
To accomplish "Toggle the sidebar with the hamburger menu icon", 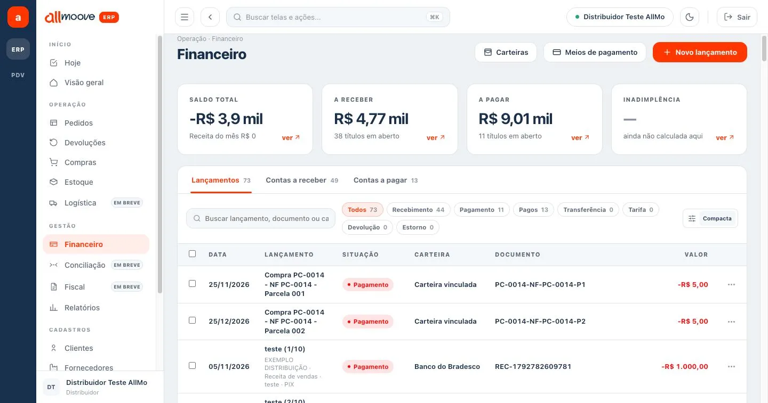I will click(185, 17).
